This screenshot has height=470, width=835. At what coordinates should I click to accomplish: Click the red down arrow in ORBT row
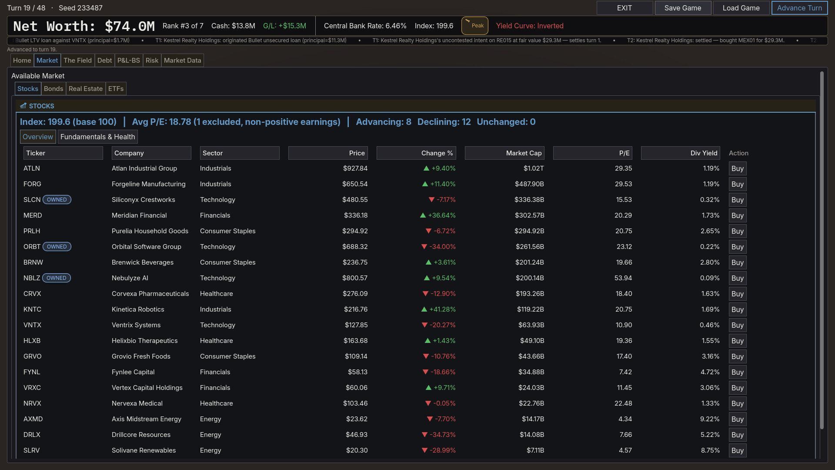point(424,247)
